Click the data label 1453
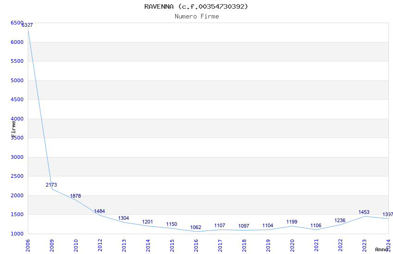This screenshot has height=254, width=393. tap(364, 212)
